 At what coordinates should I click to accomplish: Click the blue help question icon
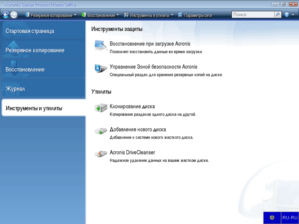coord(287,15)
